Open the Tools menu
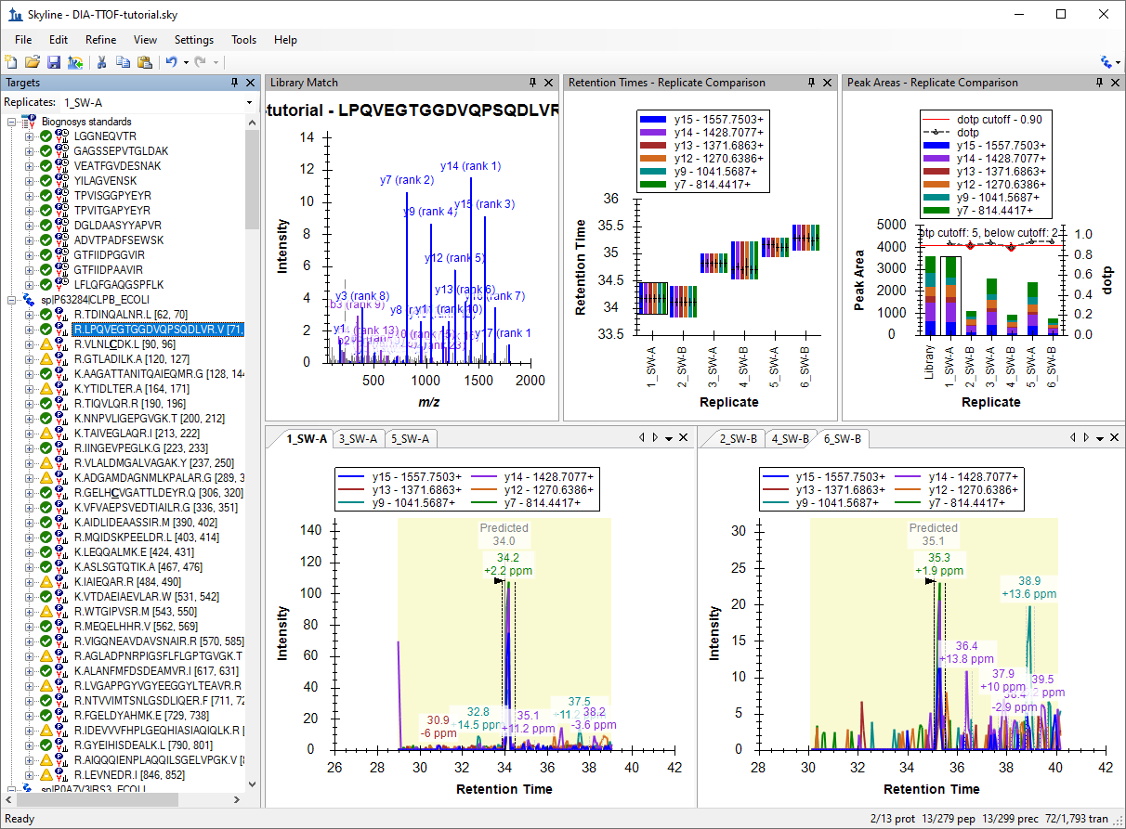Image resolution: width=1126 pixels, height=829 pixels. (x=244, y=40)
